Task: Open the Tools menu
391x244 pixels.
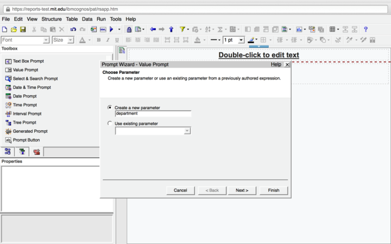Action: 116,19
